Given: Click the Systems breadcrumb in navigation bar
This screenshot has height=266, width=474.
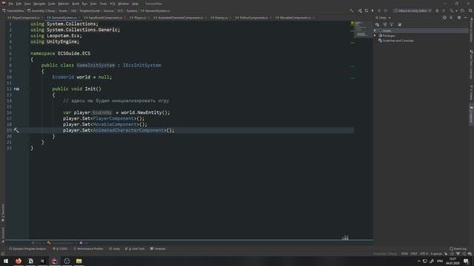Looking at the screenshot, I should 132,10.
